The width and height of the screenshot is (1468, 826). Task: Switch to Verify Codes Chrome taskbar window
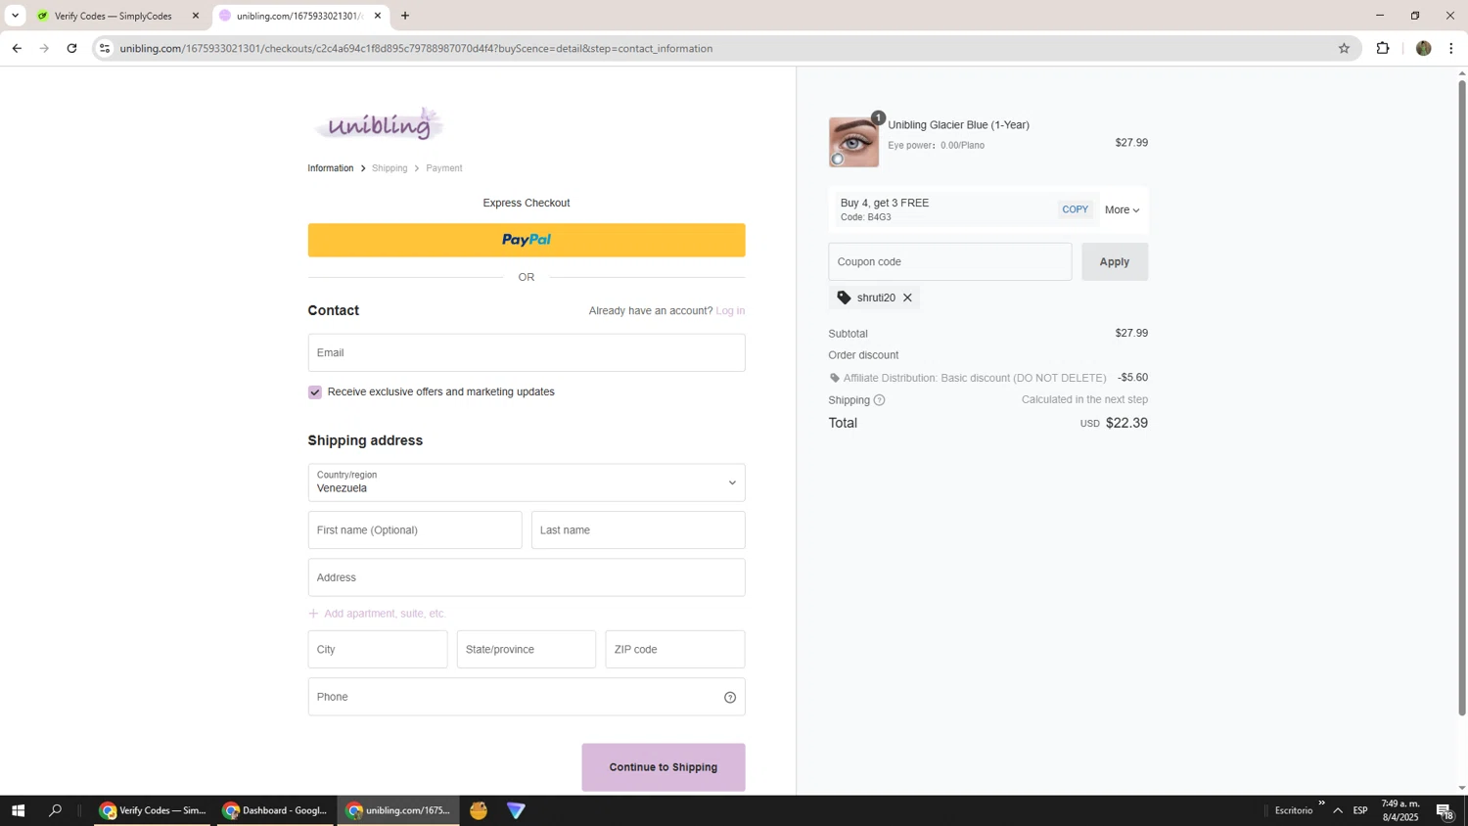coord(153,810)
